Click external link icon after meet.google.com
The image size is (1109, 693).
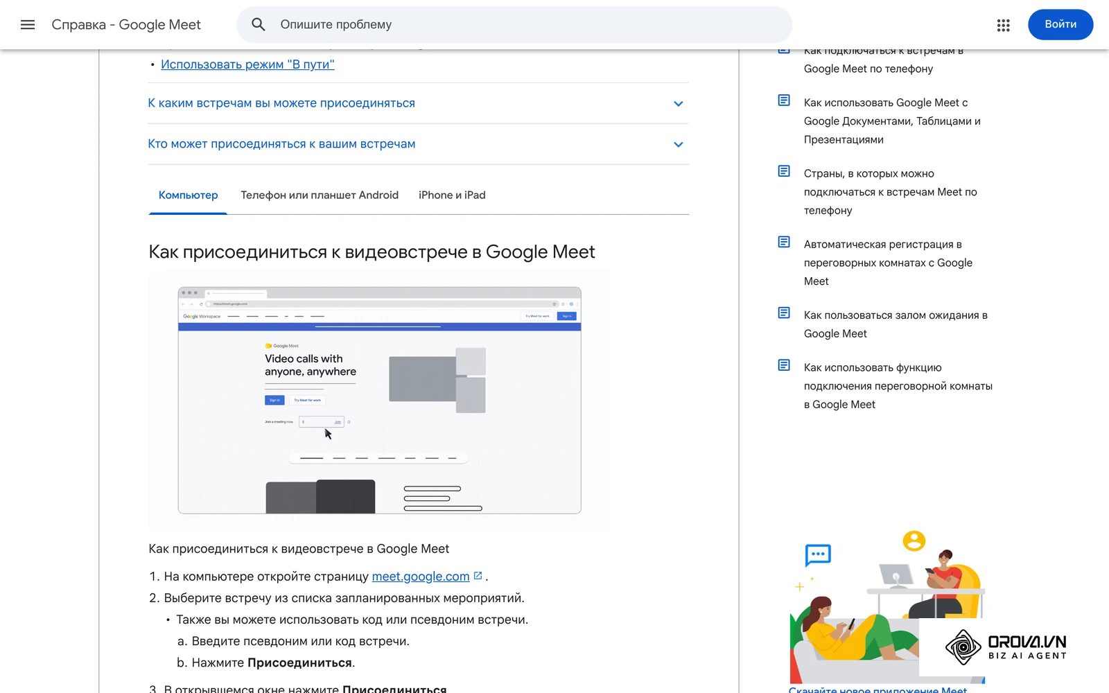[478, 576]
